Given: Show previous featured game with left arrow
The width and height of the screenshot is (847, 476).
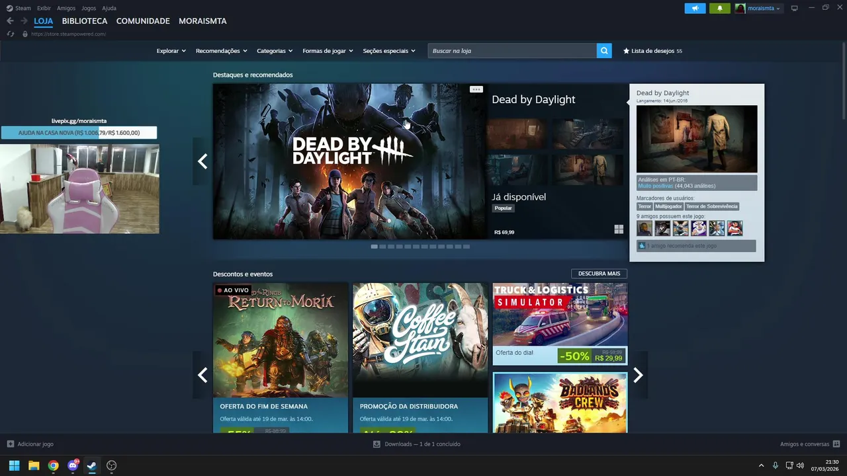Looking at the screenshot, I should (x=202, y=161).
